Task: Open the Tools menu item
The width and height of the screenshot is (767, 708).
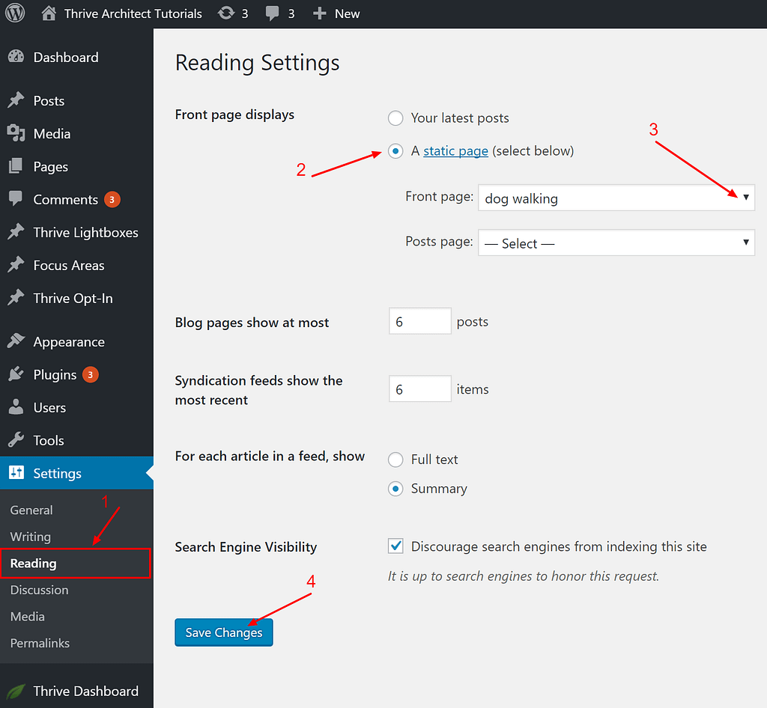Action: point(76,440)
